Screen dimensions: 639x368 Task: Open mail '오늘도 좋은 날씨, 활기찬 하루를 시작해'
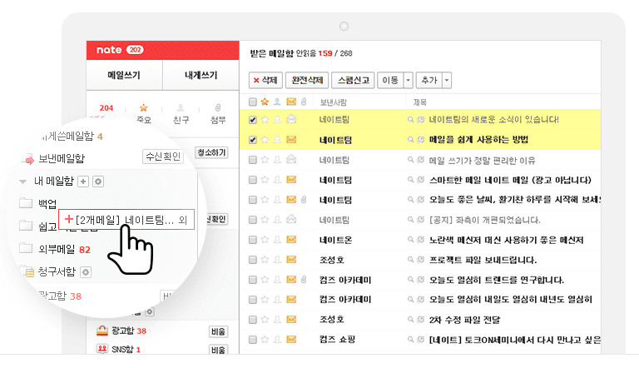point(515,200)
